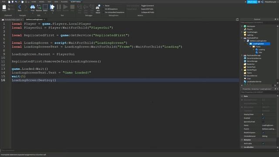Click the Add Watch icon
This screenshot has height=157, width=279.
pos(98,7)
